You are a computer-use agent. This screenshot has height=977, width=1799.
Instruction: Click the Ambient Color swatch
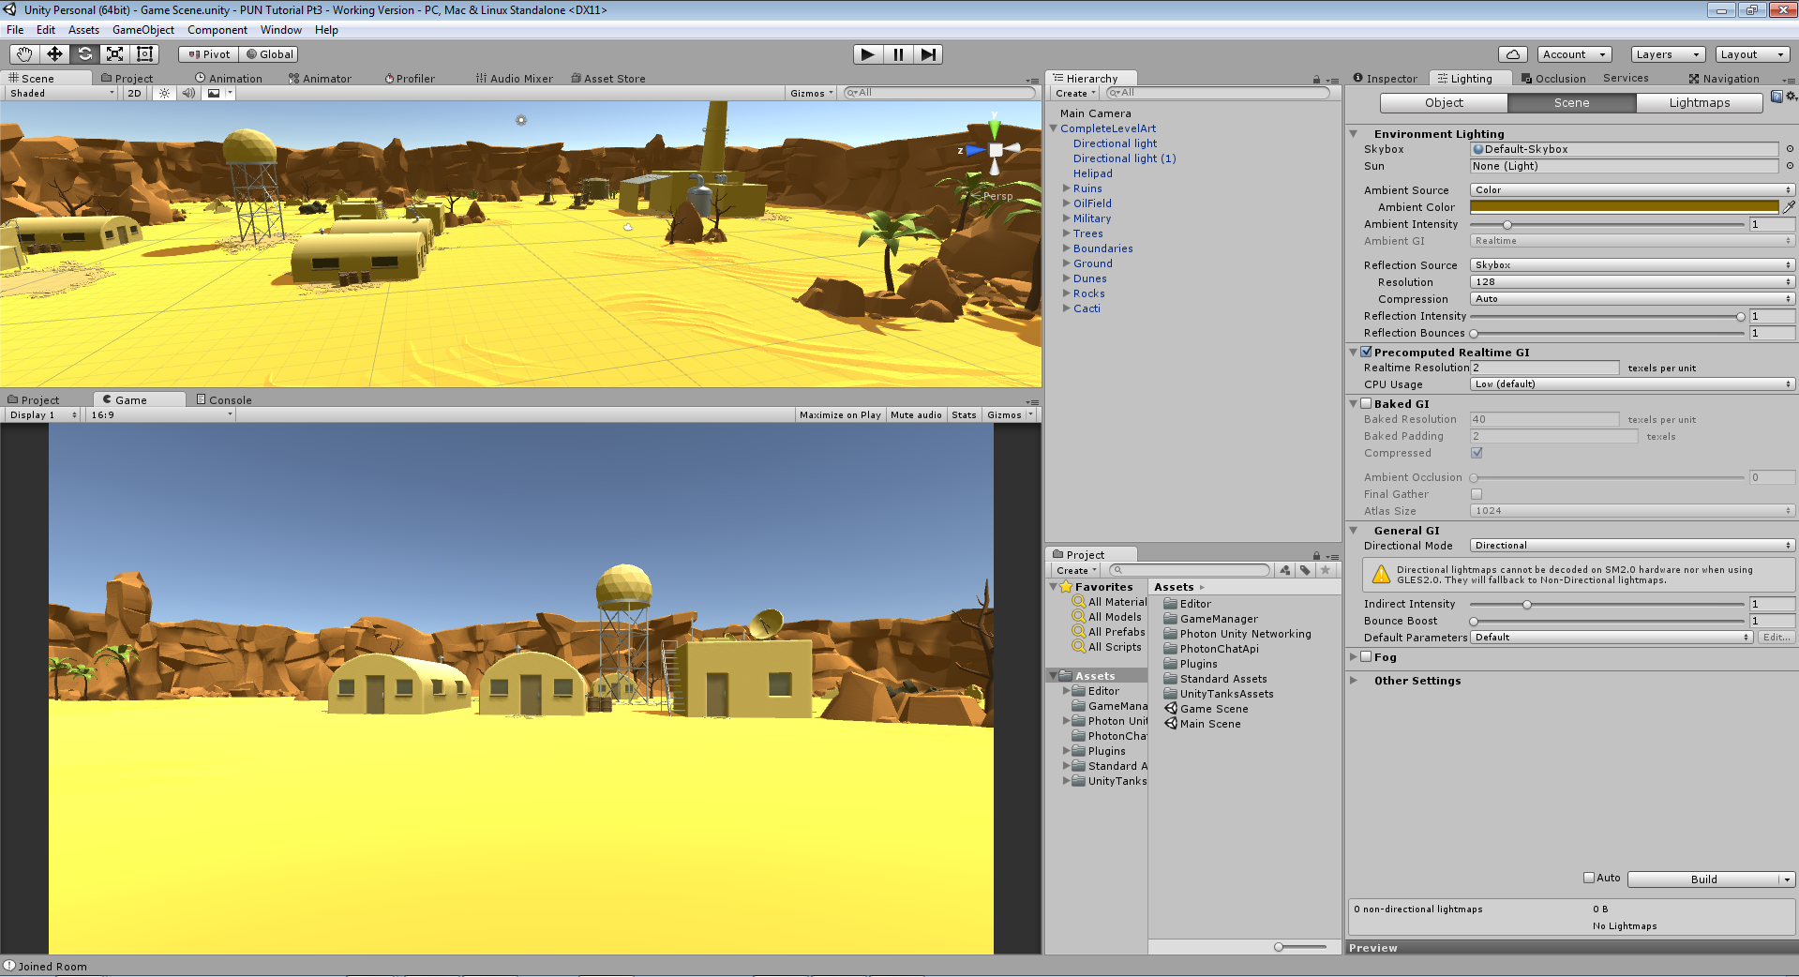(1624, 207)
